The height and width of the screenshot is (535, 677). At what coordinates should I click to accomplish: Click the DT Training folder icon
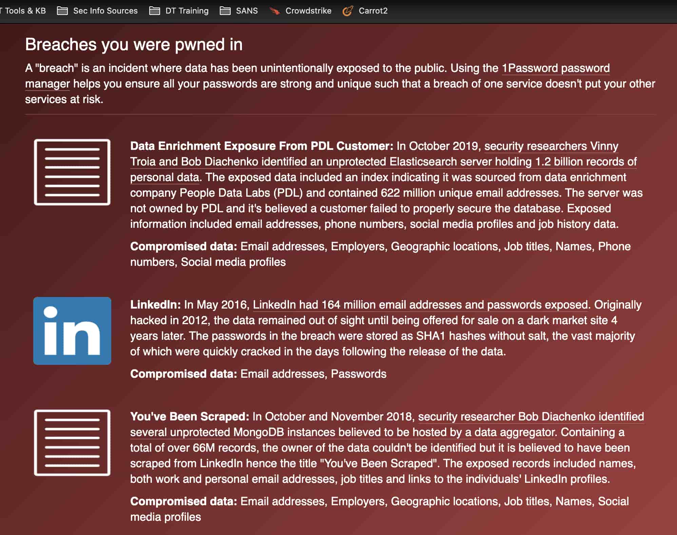154,11
